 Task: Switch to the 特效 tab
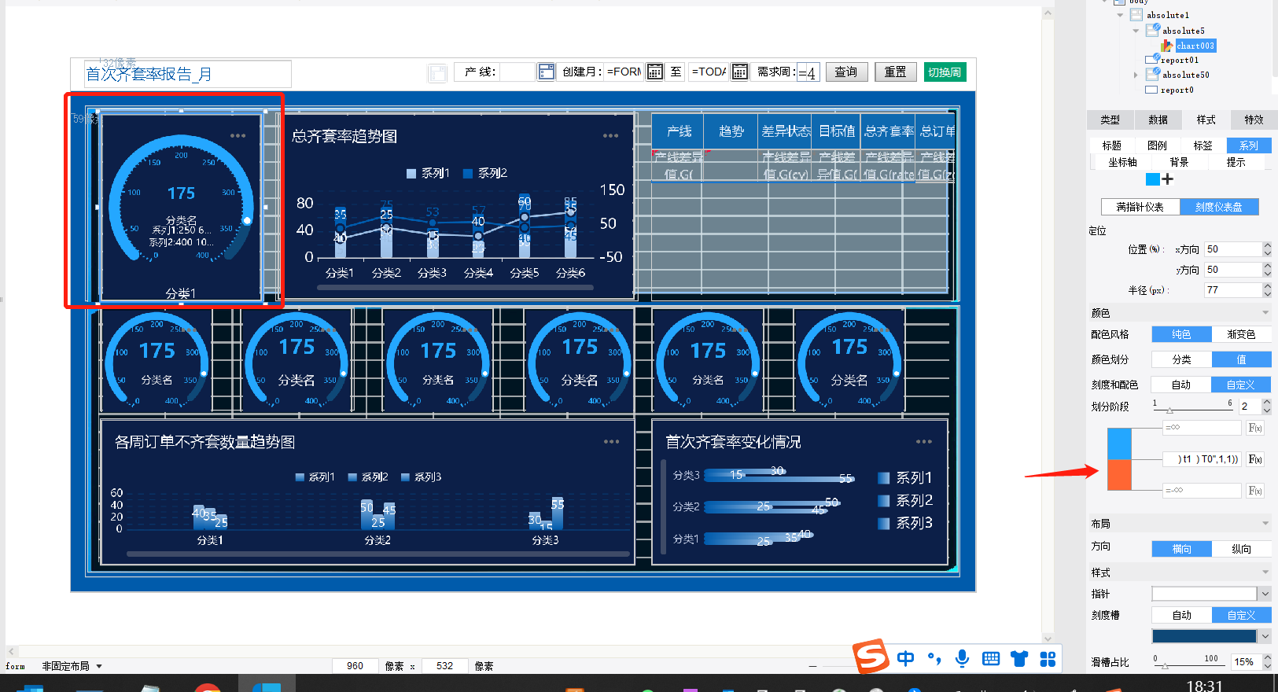(x=1254, y=120)
